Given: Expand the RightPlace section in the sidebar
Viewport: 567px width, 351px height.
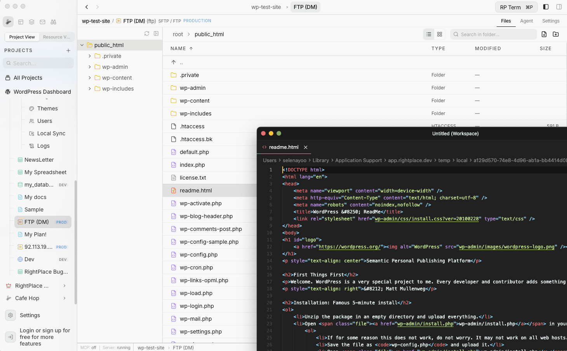Looking at the screenshot, I should 64,286.
